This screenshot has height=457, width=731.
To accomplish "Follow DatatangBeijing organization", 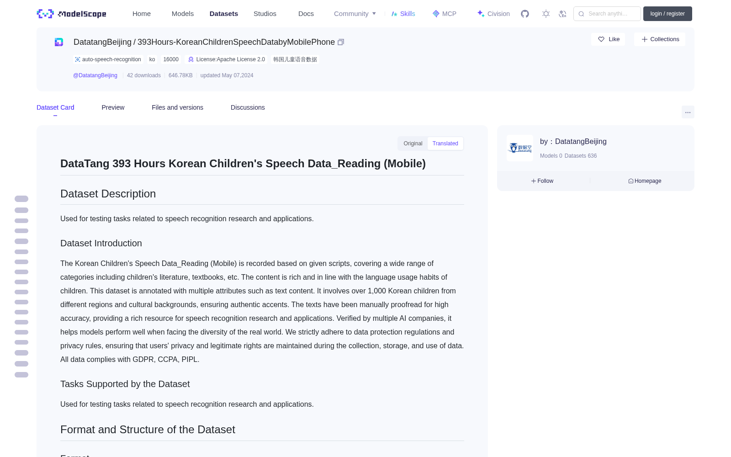I will tap(542, 181).
